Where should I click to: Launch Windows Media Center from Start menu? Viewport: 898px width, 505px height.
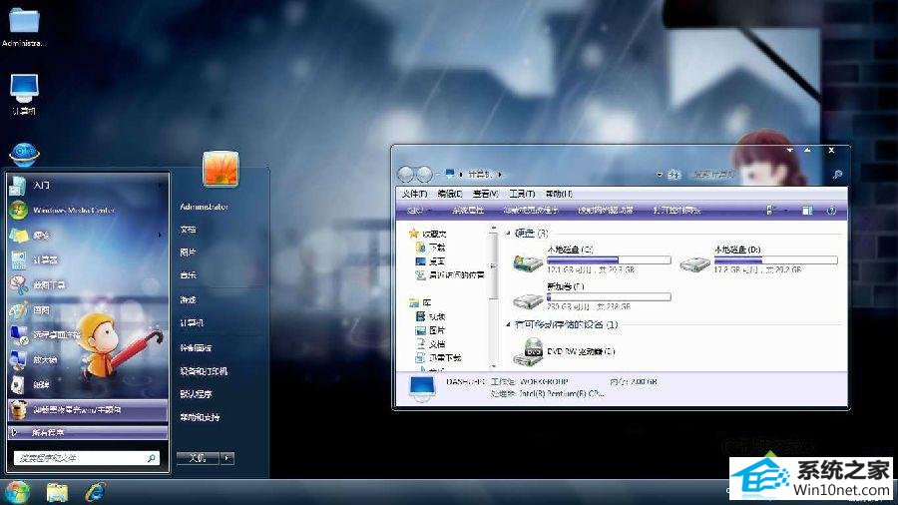coord(87,211)
